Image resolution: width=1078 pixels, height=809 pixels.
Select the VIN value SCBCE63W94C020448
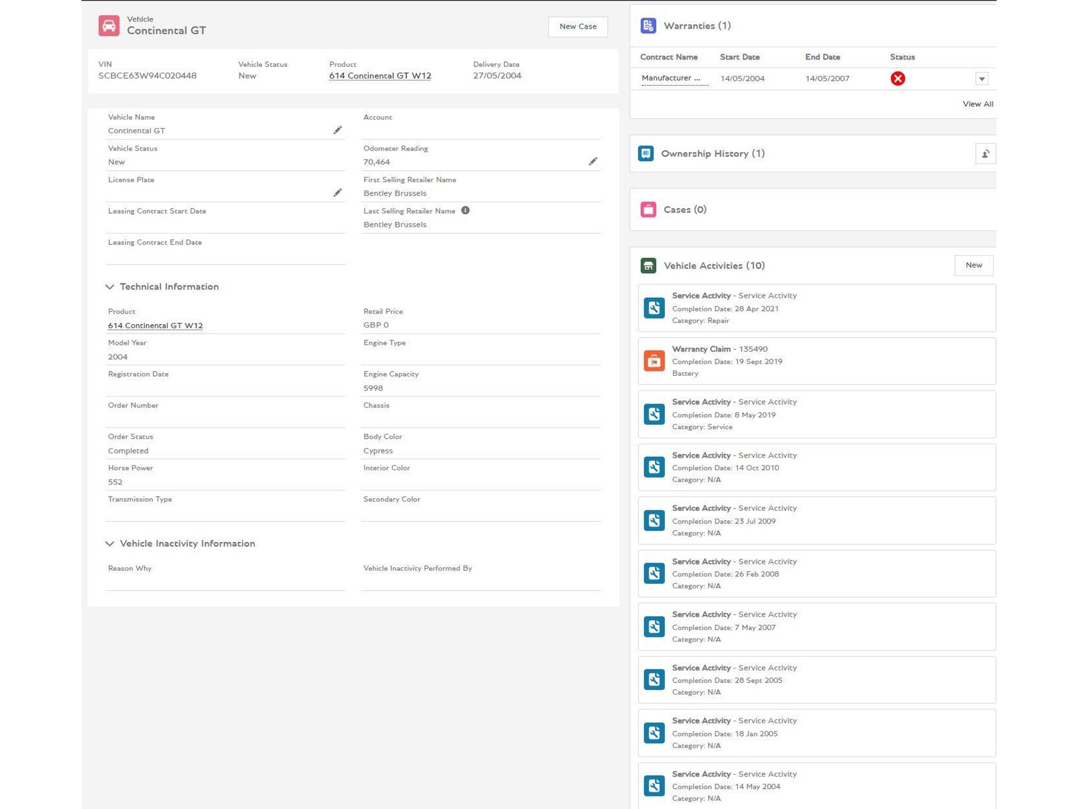coord(148,76)
